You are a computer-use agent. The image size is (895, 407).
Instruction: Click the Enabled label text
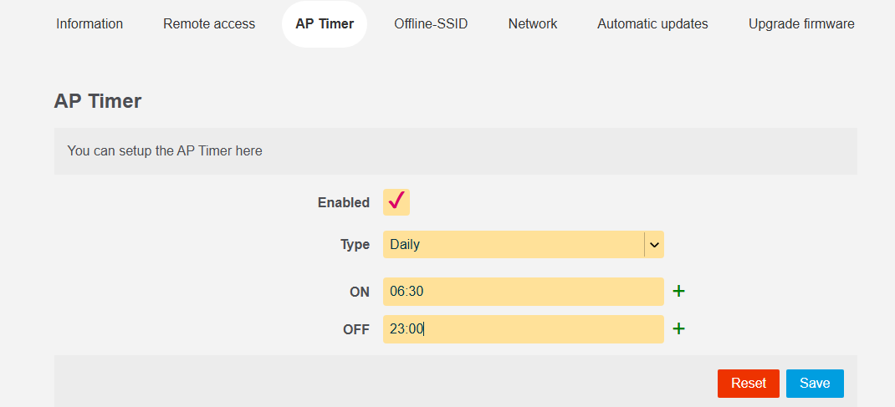point(343,202)
